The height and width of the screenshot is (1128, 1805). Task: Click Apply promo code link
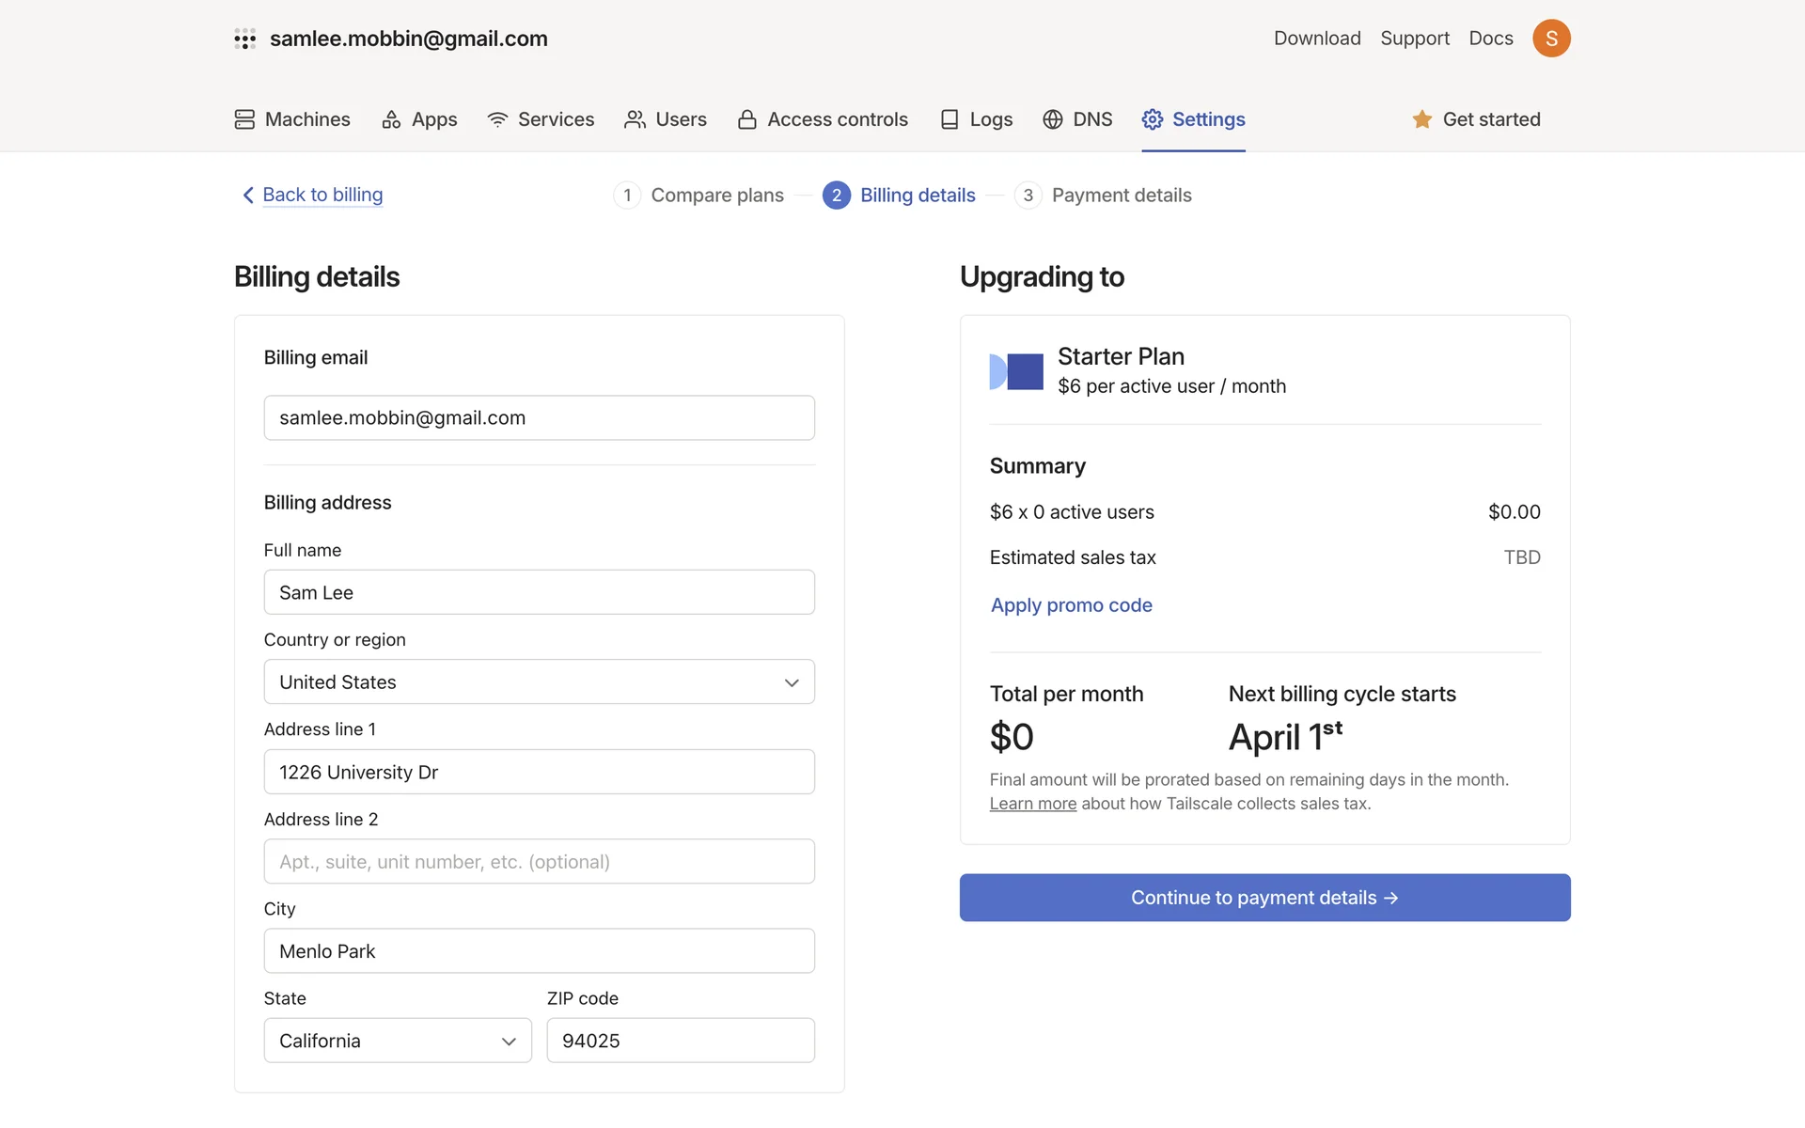tap(1071, 605)
